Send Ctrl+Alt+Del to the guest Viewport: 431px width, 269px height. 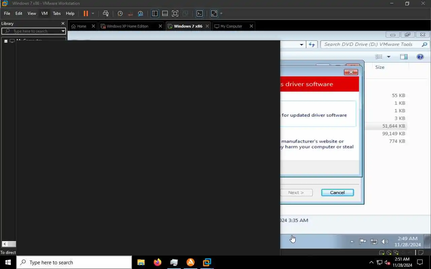pos(106,13)
